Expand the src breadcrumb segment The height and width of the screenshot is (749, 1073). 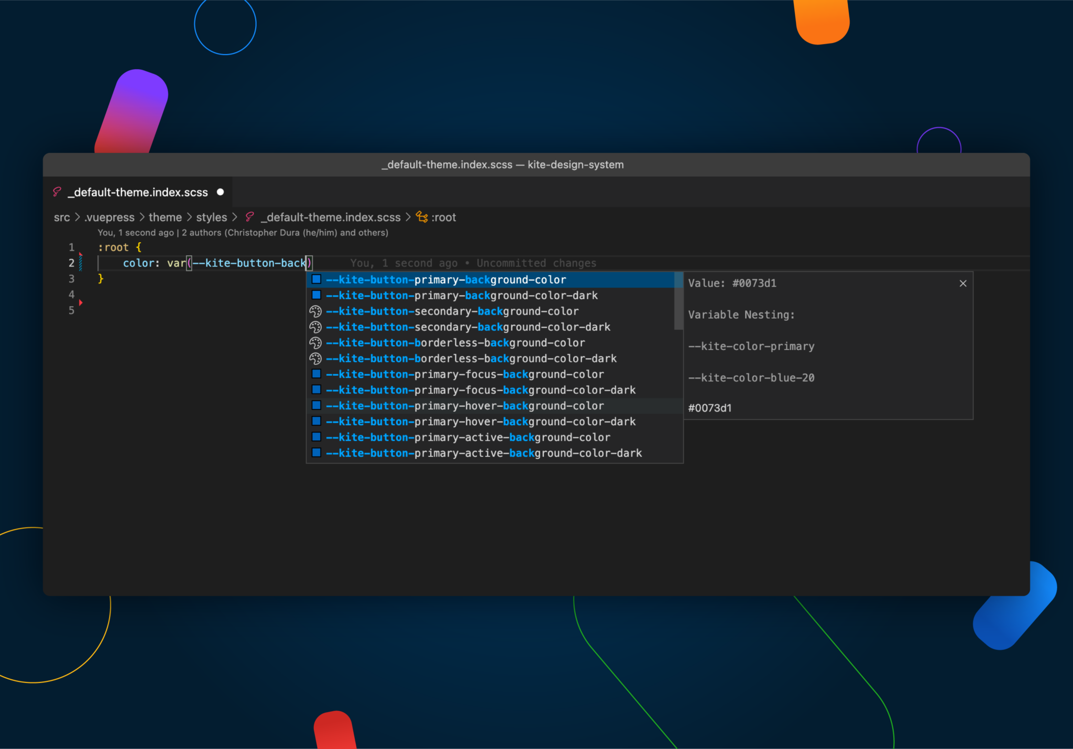pyautogui.click(x=62, y=217)
